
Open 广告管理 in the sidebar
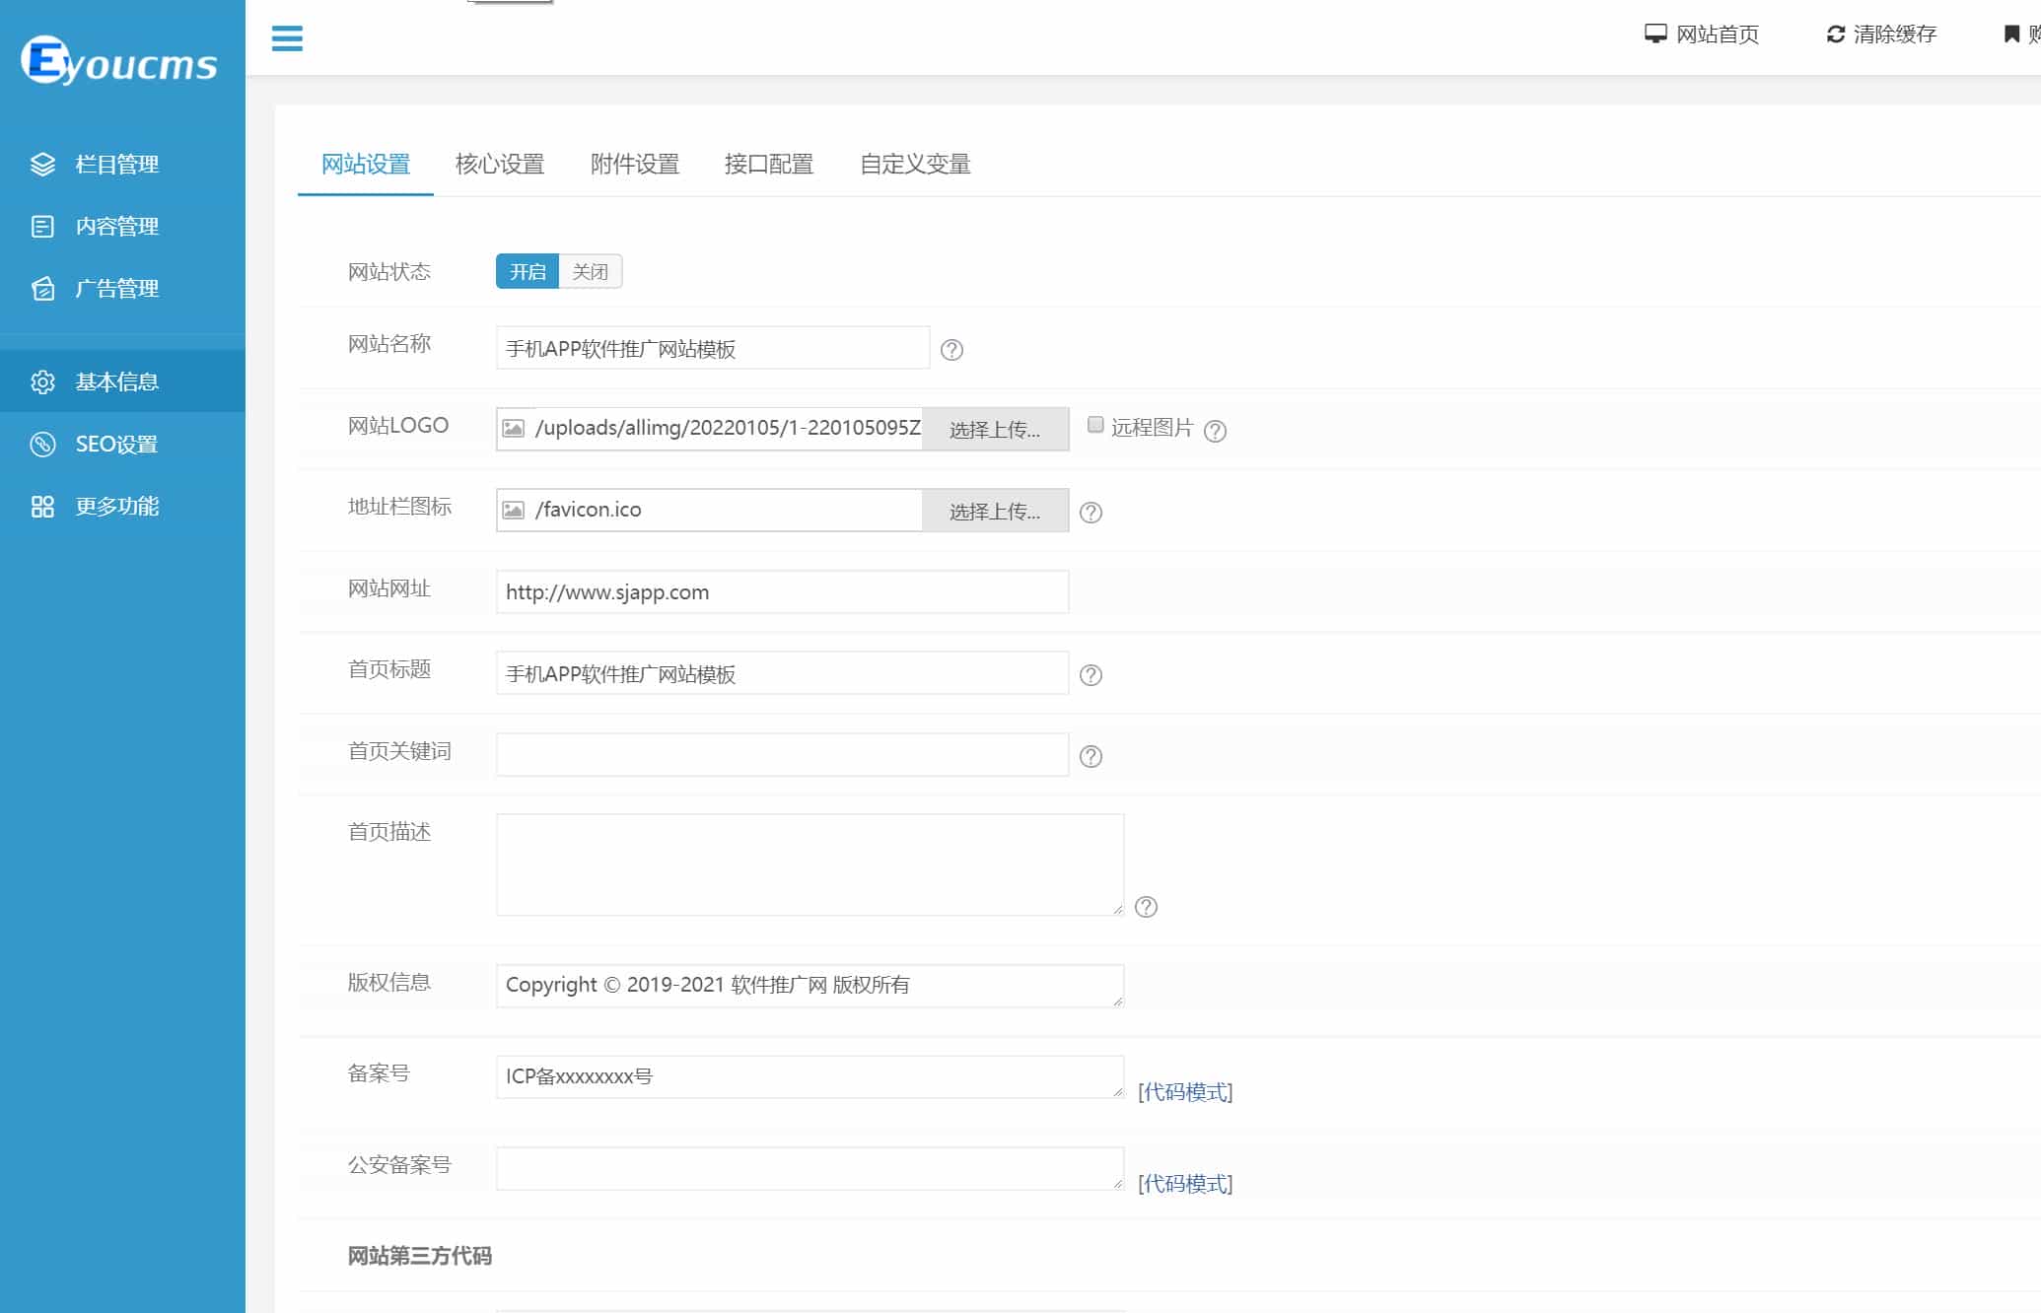point(116,289)
